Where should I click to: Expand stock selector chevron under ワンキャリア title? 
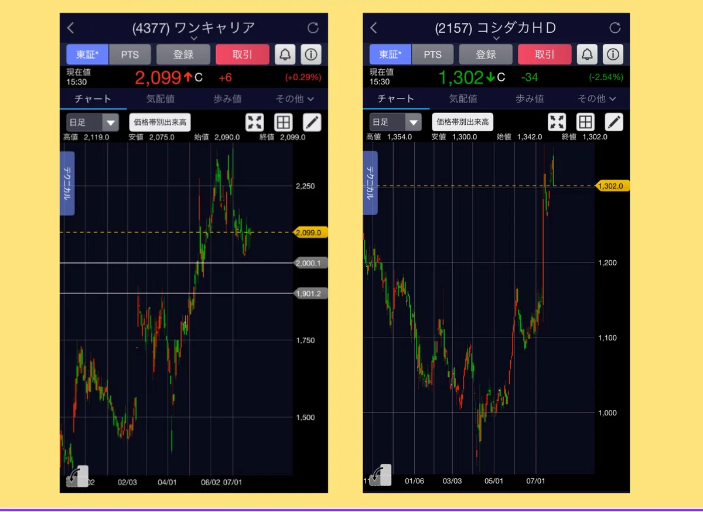point(194,39)
